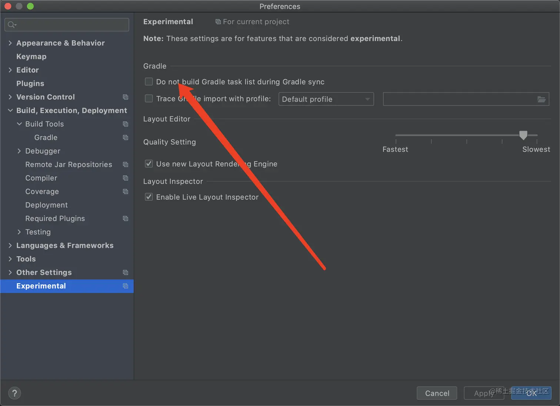Click the project-level icon beside Required Plugins

[x=126, y=218]
